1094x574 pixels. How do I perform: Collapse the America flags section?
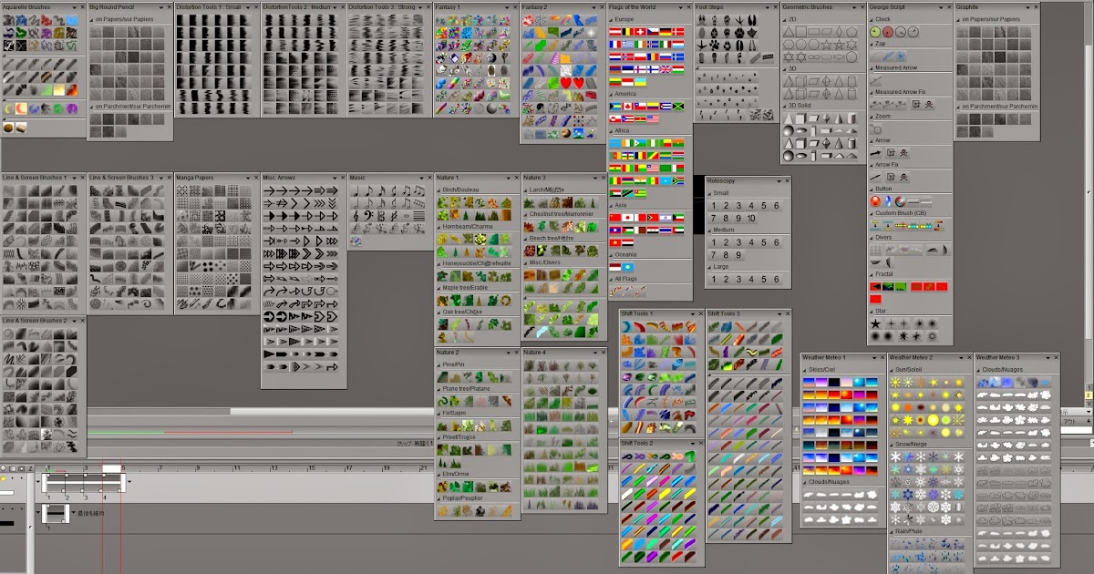tap(611, 94)
